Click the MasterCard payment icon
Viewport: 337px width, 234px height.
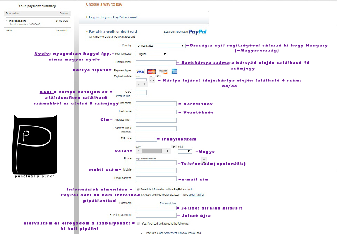(151, 71)
